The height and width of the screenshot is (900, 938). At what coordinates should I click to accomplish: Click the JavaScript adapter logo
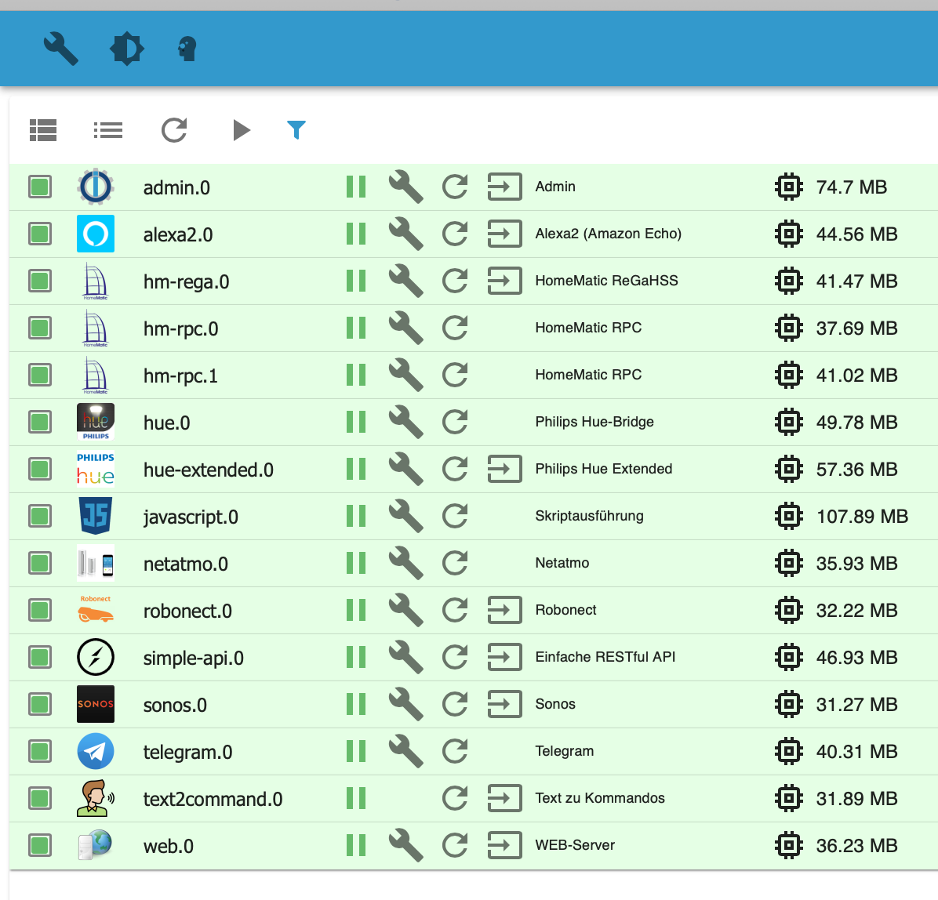pyautogui.click(x=96, y=516)
